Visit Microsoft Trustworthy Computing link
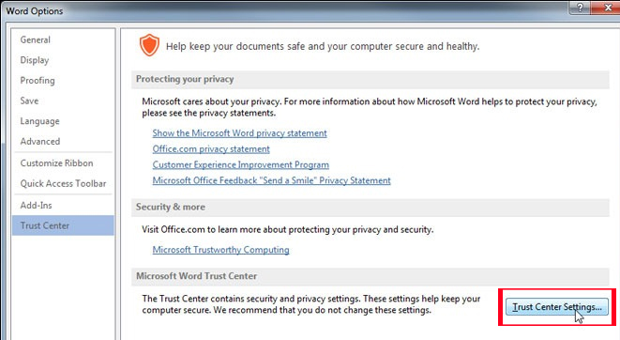Screen dimensions: 620x340 [x=220, y=250]
